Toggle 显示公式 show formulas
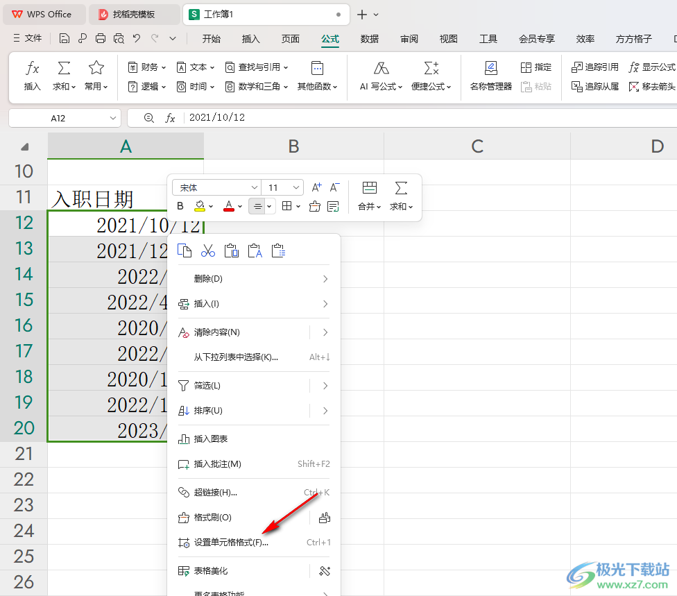Image resolution: width=677 pixels, height=596 pixels. (652, 67)
